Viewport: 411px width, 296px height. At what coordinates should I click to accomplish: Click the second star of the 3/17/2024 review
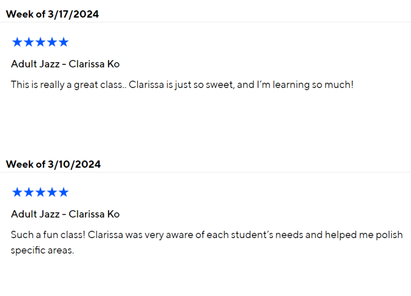tap(29, 42)
